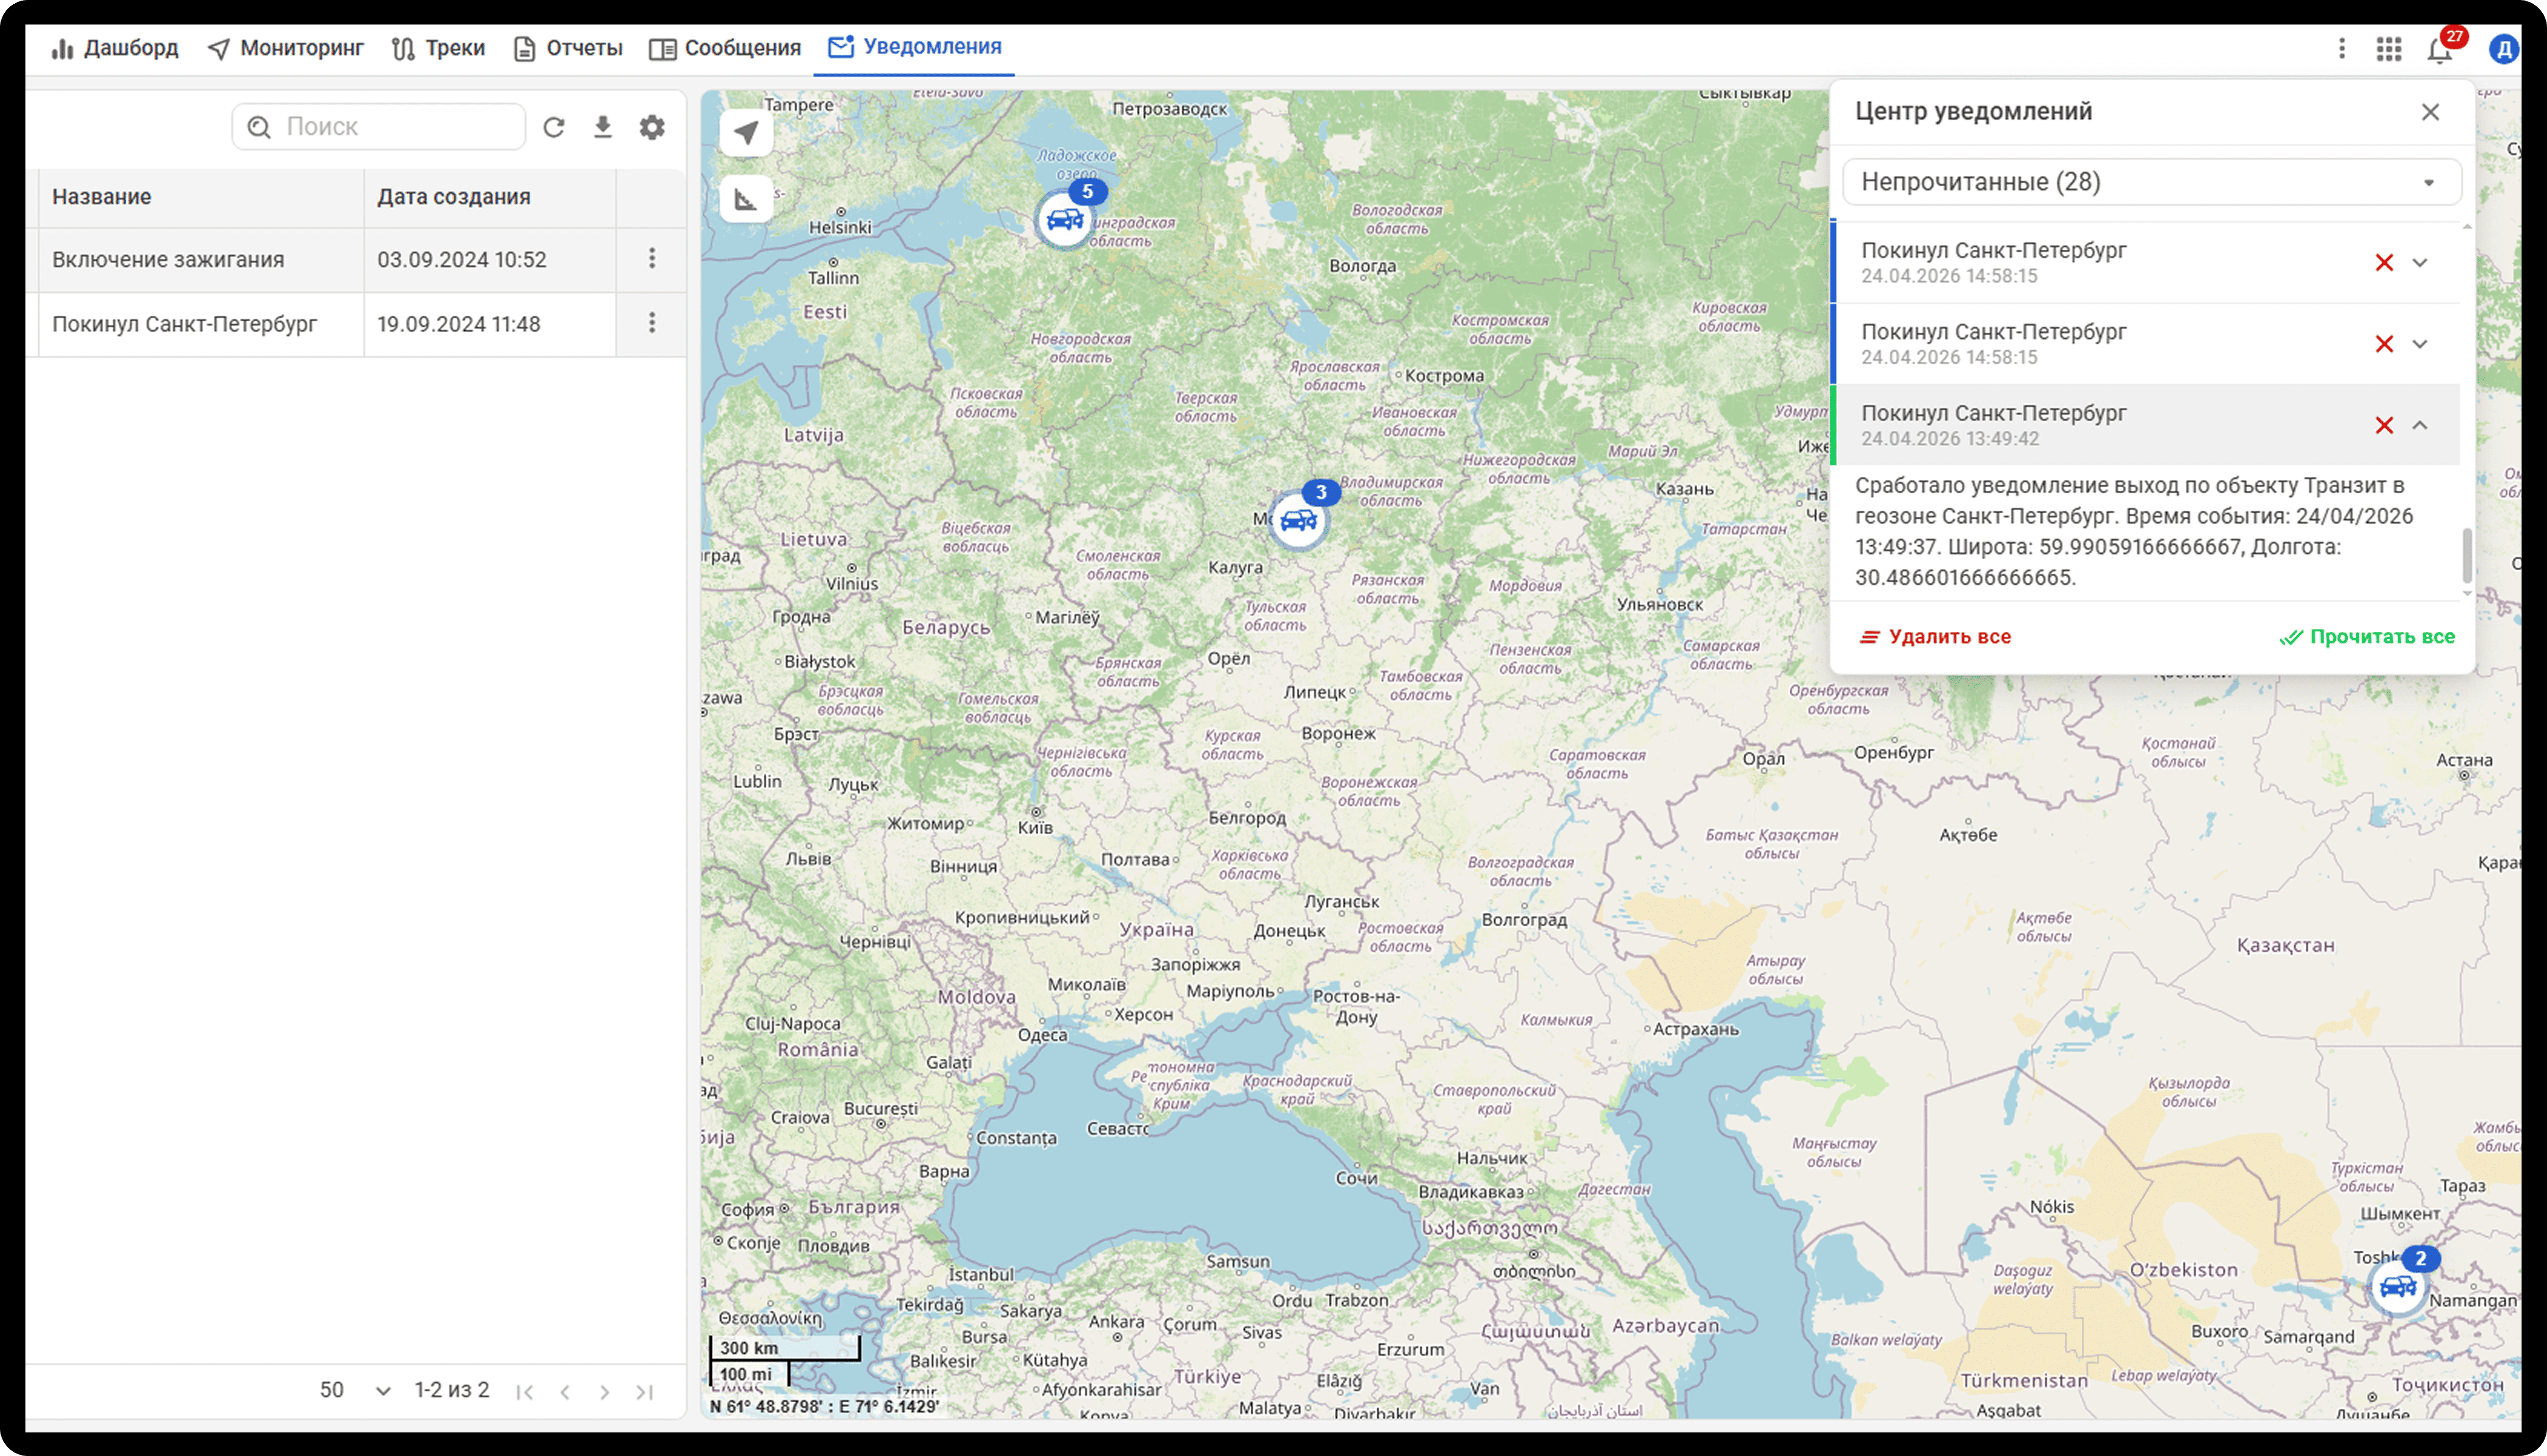Collapse the expanded 13:49:42 notification

point(2420,426)
